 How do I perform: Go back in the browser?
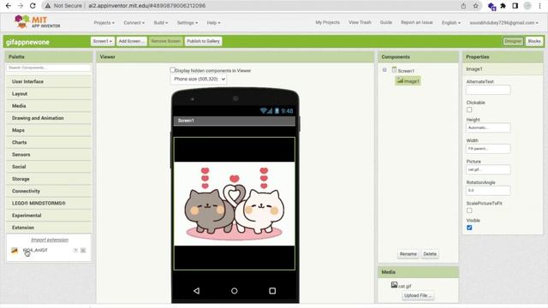(x=9, y=6)
